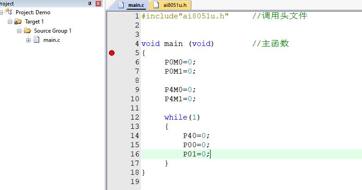This screenshot has height=190, width=362.
Task: Click the document icon on main.c tab
Action: click(x=121, y=5)
